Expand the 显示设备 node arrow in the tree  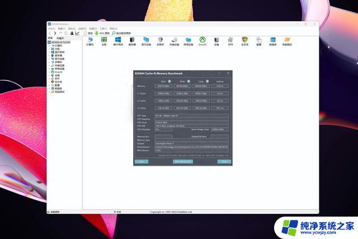coord(49,59)
